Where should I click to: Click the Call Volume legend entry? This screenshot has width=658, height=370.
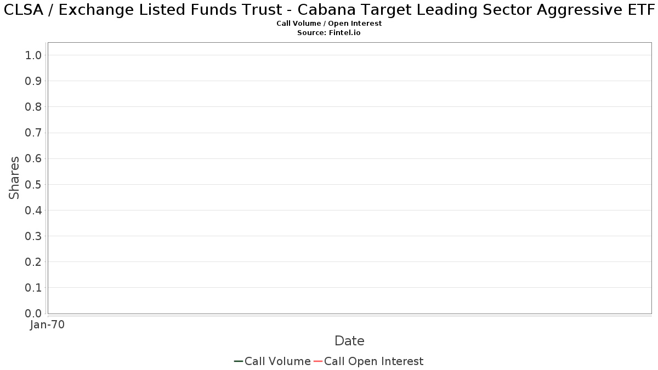click(272, 361)
